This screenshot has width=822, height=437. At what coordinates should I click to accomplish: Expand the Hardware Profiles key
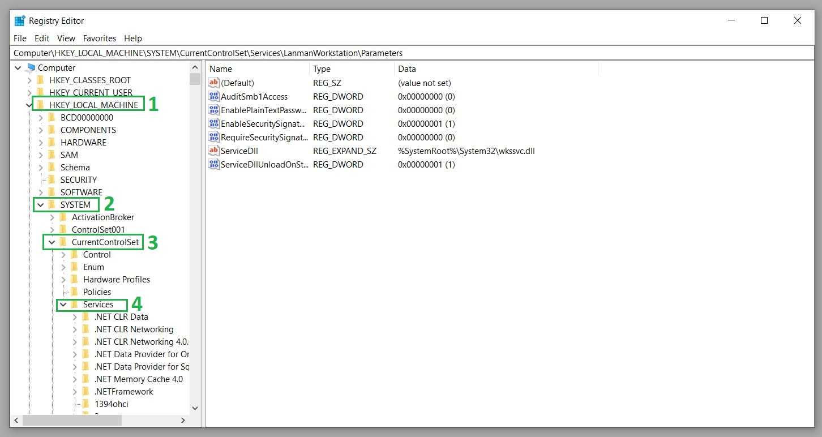(x=63, y=280)
